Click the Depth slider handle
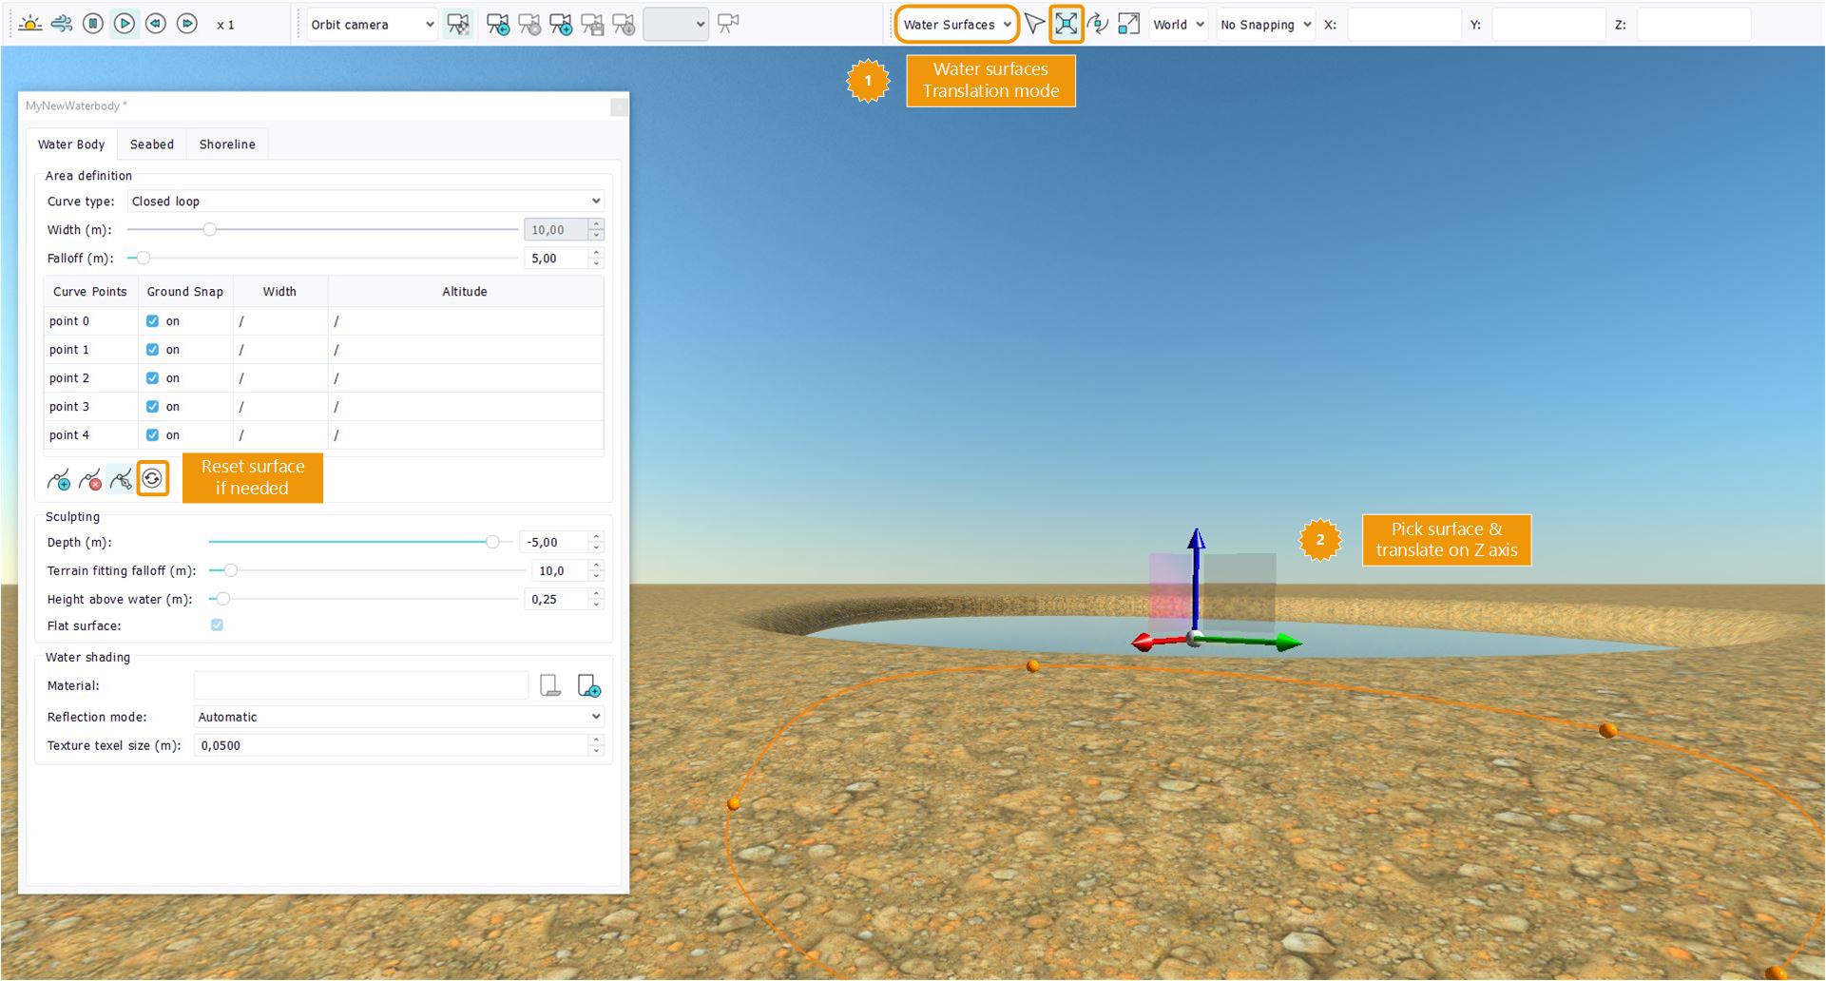This screenshot has height=981, width=1826. click(492, 542)
